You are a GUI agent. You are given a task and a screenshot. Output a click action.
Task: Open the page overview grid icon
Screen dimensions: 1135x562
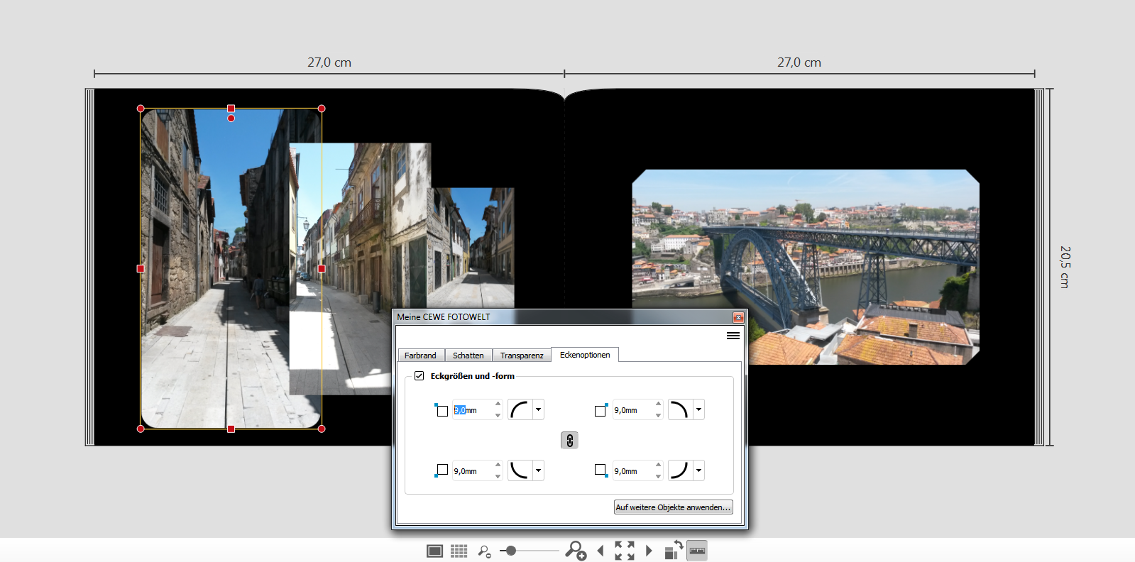[x=459, y=551]
